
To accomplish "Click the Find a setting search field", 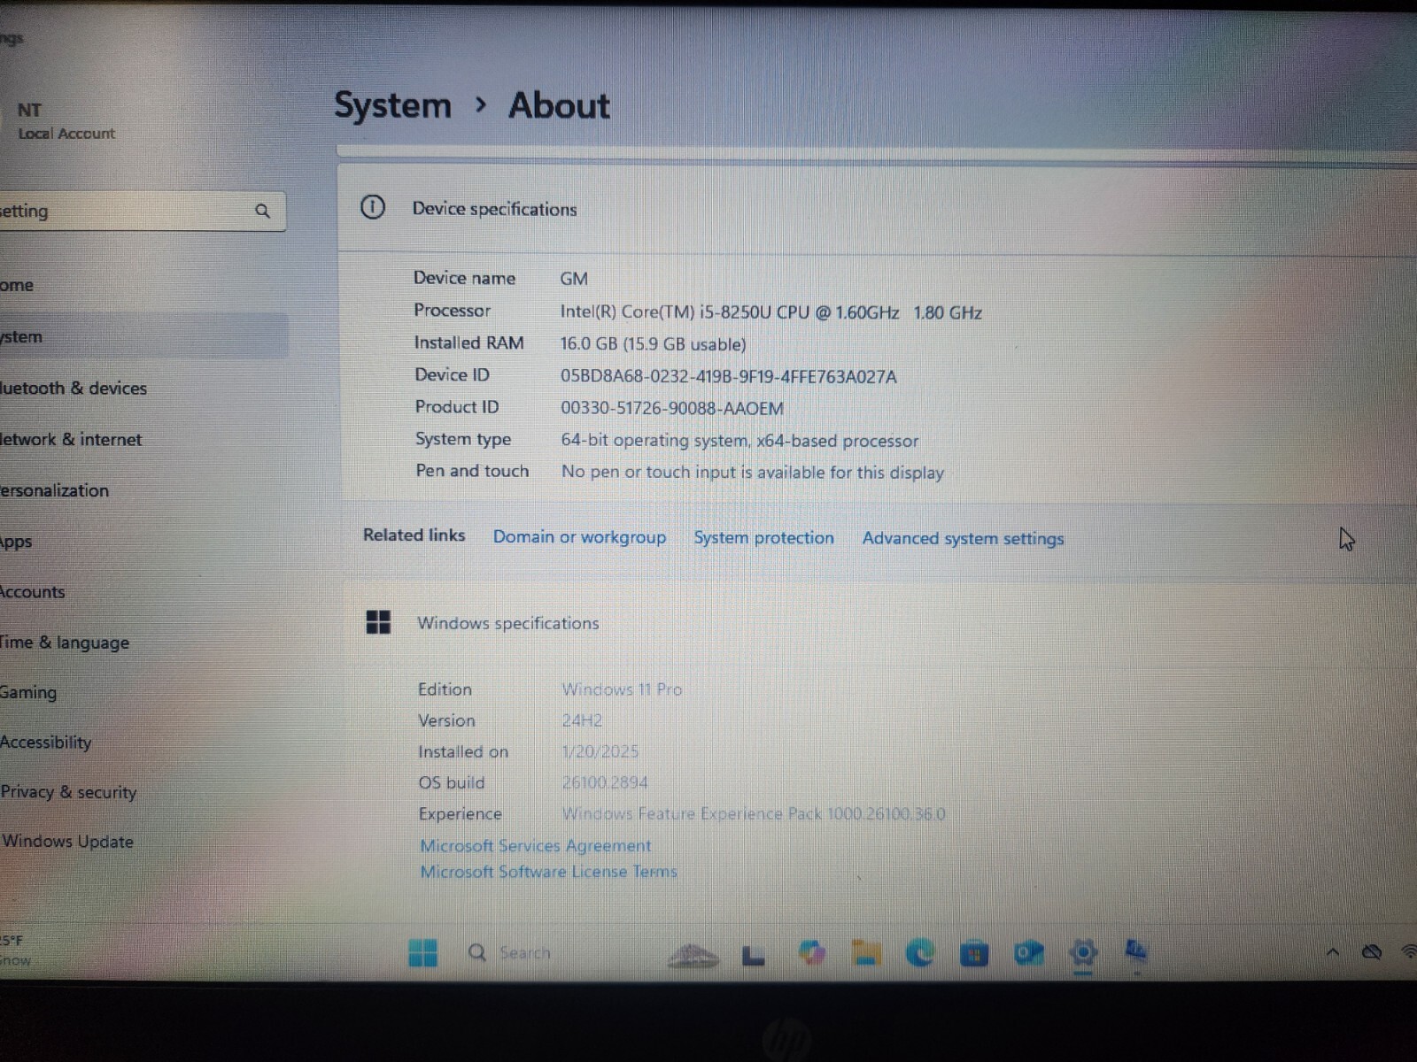I will [133, 211].
